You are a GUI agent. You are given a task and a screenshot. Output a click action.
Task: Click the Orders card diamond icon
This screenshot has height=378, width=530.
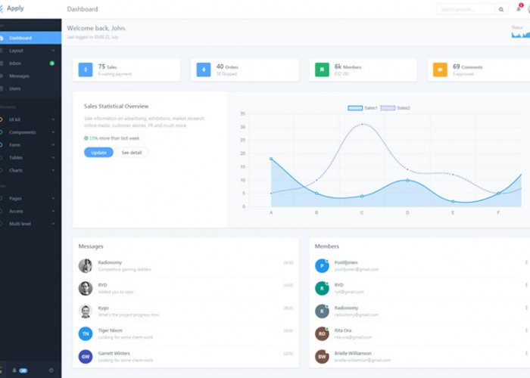pos(204,70)
